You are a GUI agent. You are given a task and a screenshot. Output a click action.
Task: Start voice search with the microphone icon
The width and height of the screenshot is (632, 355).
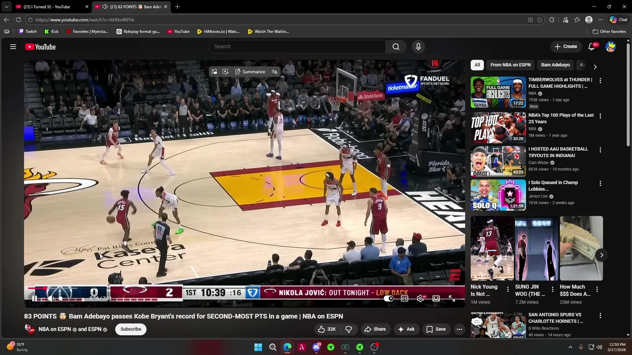click(418, 46)
